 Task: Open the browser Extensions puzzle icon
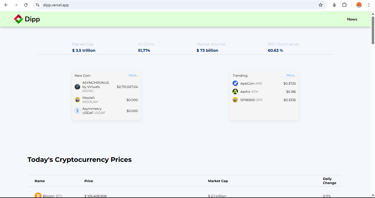pyautogui.click(x=344, y=5)
